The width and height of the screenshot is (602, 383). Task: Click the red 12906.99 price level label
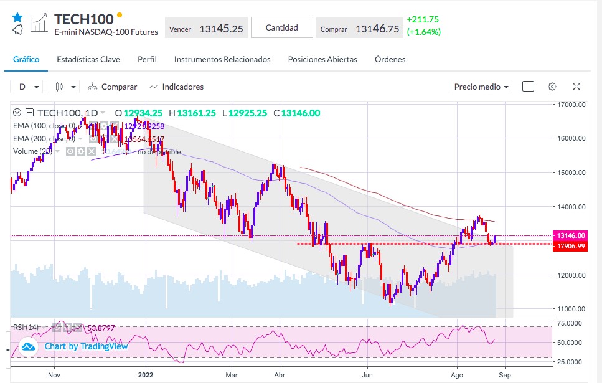click(x=570, y=246)
